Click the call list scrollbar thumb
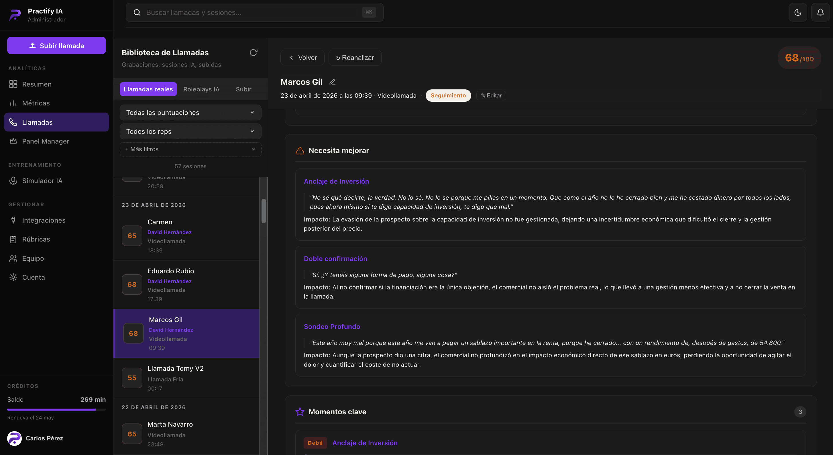Image resolution: width=833 pixels, height=455 pixels. coord(264,211)
